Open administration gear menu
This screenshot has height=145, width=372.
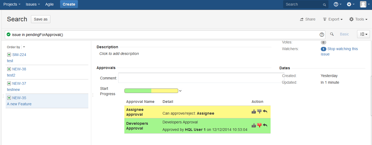pyautogui.click(x=350, y=4)
